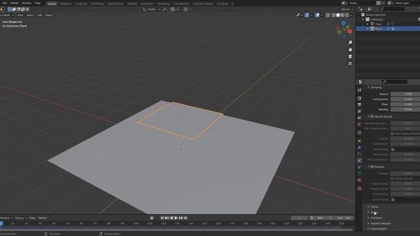Switch to the Modeling workspace tab
The image size is (420, 236).
(66, 4)
